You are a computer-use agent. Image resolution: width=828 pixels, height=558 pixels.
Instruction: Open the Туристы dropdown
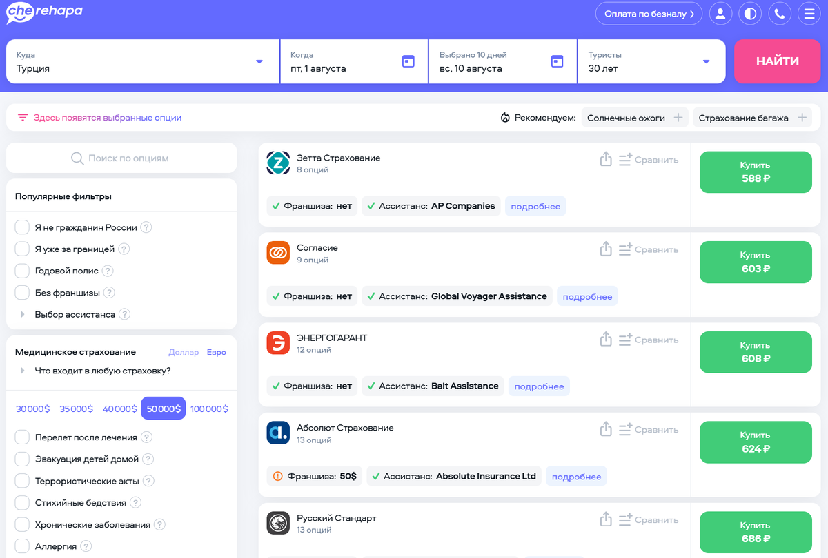click(706, 61)
